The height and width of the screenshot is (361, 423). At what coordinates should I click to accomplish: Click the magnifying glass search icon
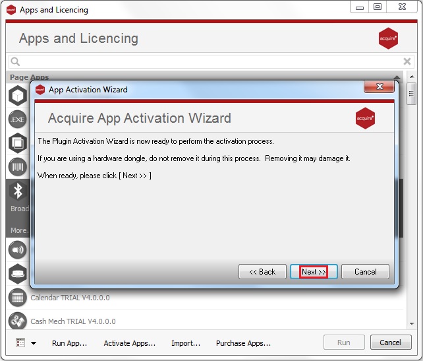[15, 61]
